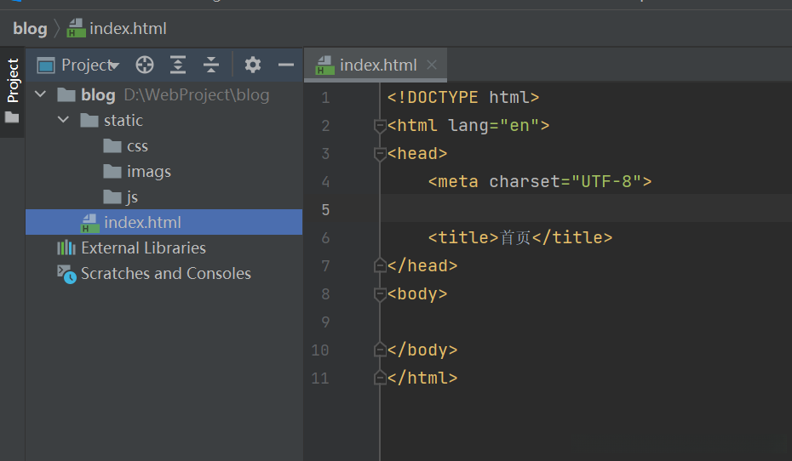Select index.html in the project tree
Screen dimensions: 792x461
click(141, 222)
